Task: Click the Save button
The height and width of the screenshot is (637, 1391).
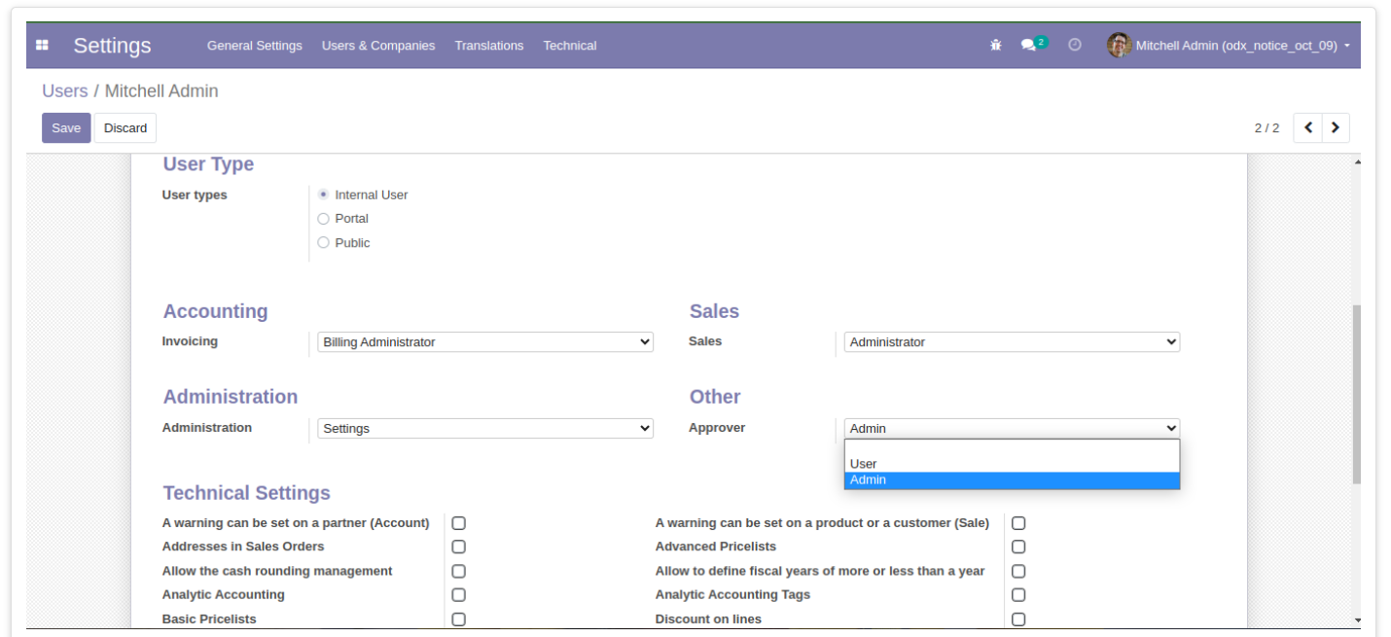Action: [x=66, y=128]
